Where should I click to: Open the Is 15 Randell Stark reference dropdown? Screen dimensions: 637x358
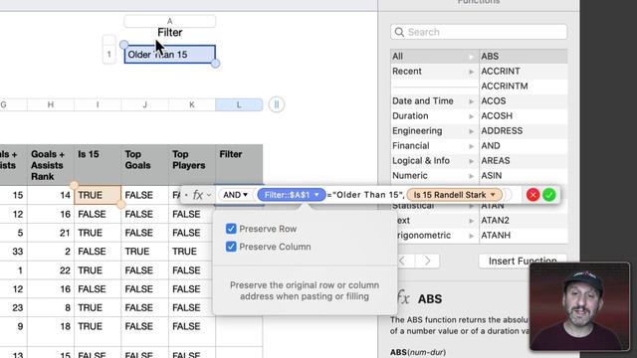493,195
